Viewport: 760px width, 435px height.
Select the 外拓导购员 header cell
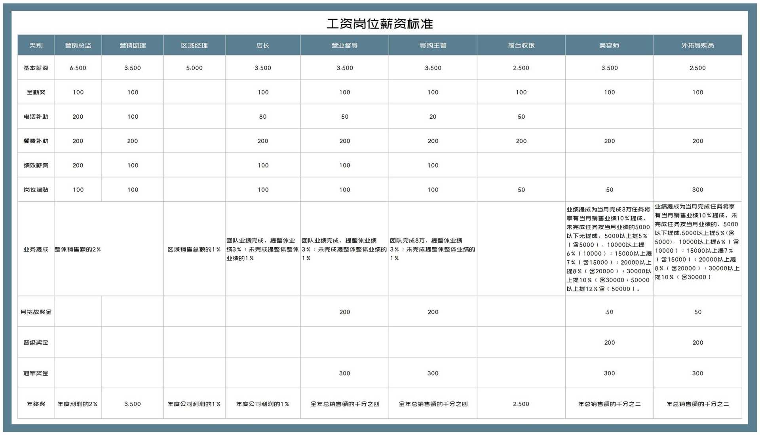coord(698,45)
